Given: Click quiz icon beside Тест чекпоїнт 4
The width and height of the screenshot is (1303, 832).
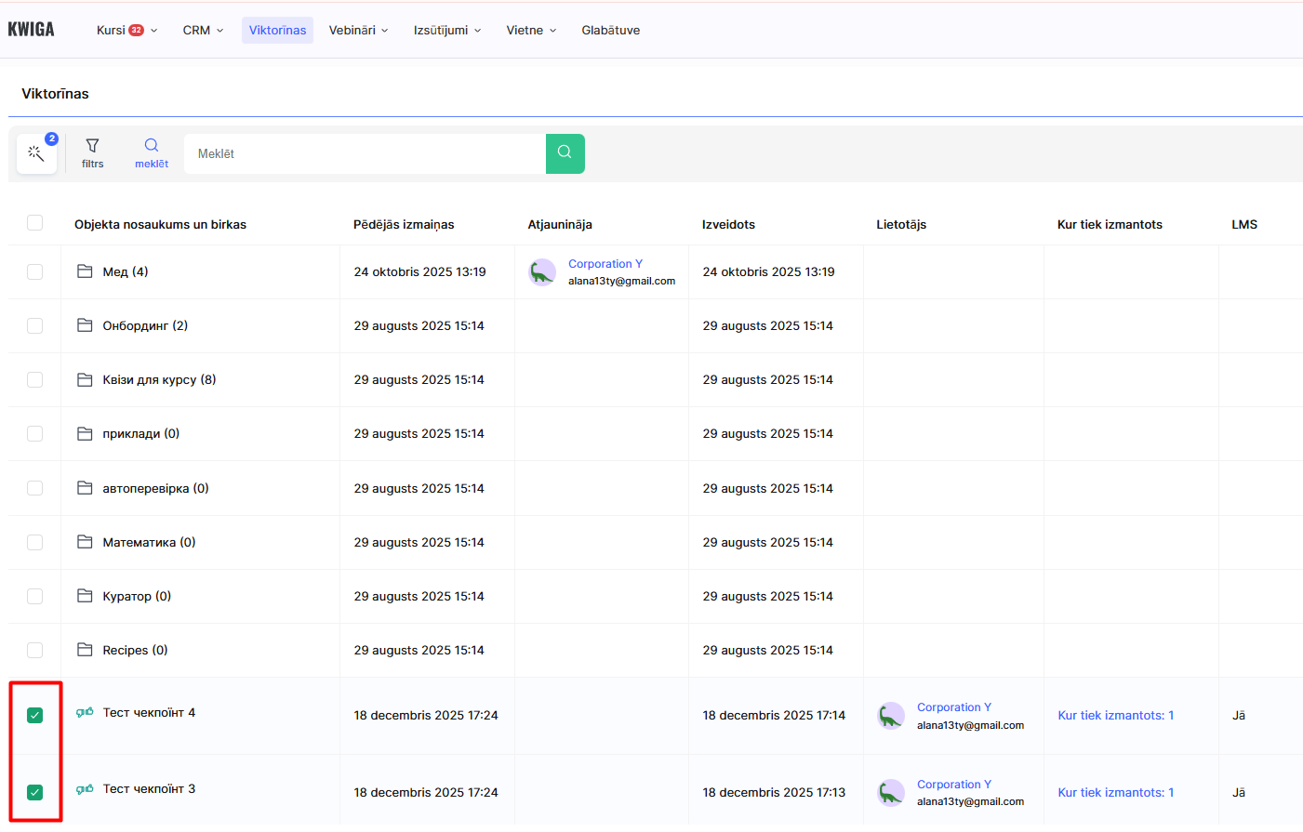Looking at the screenshot, I should (x=85, y=712).
